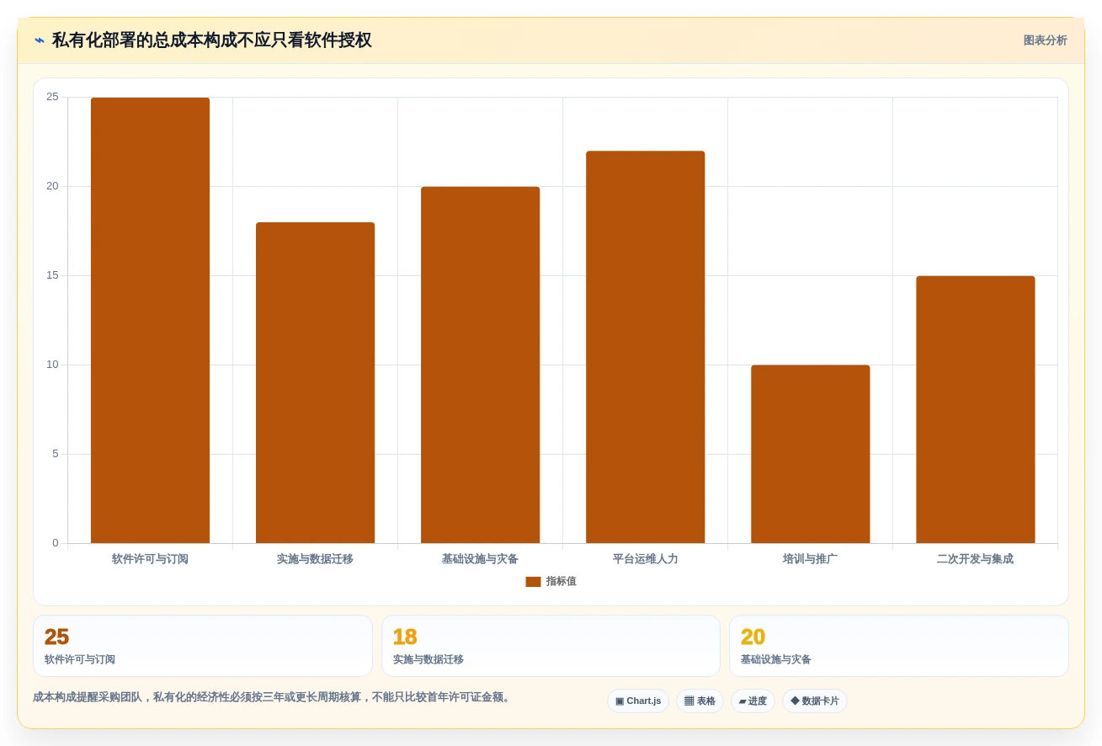Click the 实施与数据迁移 axis label
The width and height of the screenshot is (1102, 746).
coord(315,559)
